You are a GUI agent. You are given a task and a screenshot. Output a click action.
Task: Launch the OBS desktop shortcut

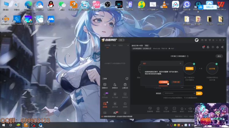pyautogui.click(x=108, y=6)
